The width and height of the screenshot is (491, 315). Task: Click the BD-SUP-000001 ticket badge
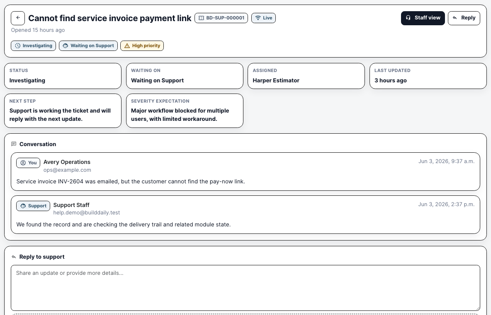(x=221, y=18)
